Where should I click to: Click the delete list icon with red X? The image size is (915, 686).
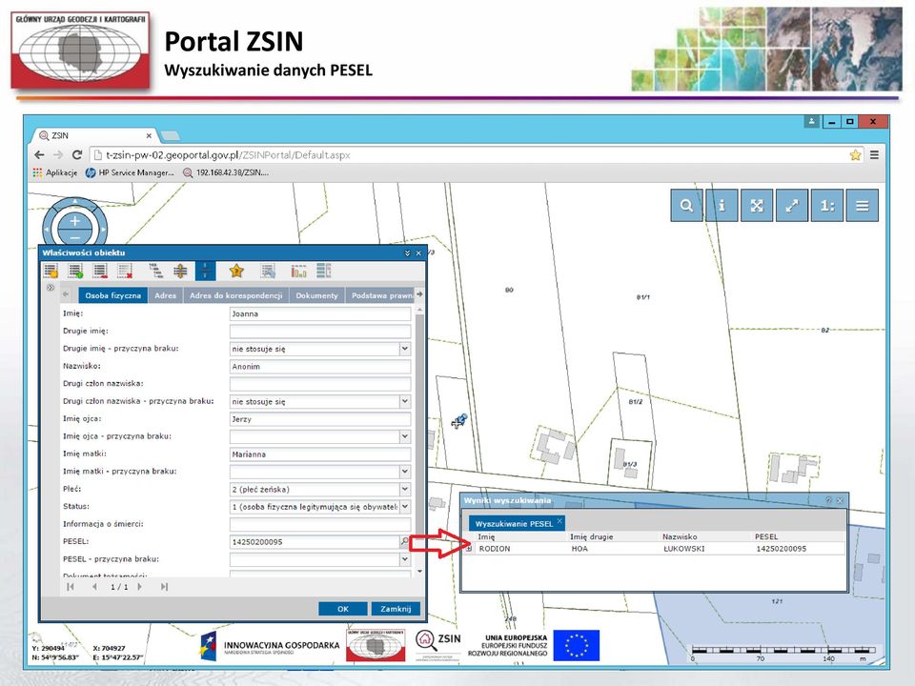coord(124,271)
